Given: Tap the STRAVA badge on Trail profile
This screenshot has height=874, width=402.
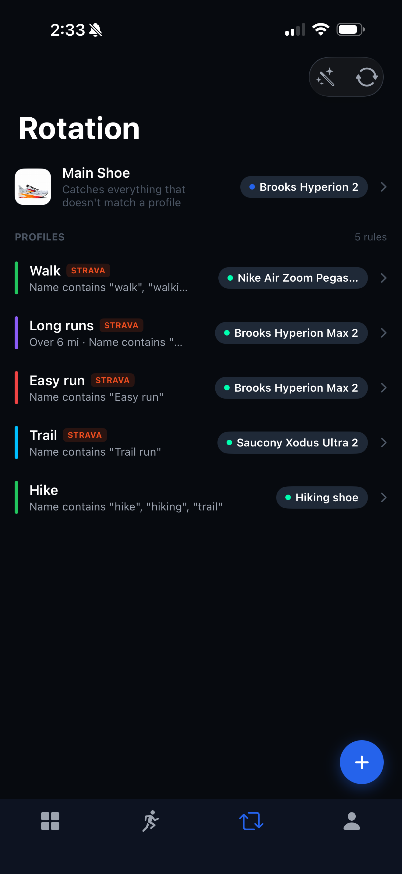Looking at the screenshot, I should pyautogui.click(x=85, y=435).
